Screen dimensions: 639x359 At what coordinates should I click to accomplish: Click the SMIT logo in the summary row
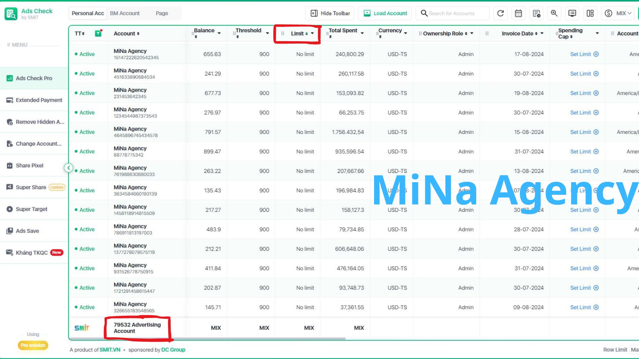click(82, 328)
